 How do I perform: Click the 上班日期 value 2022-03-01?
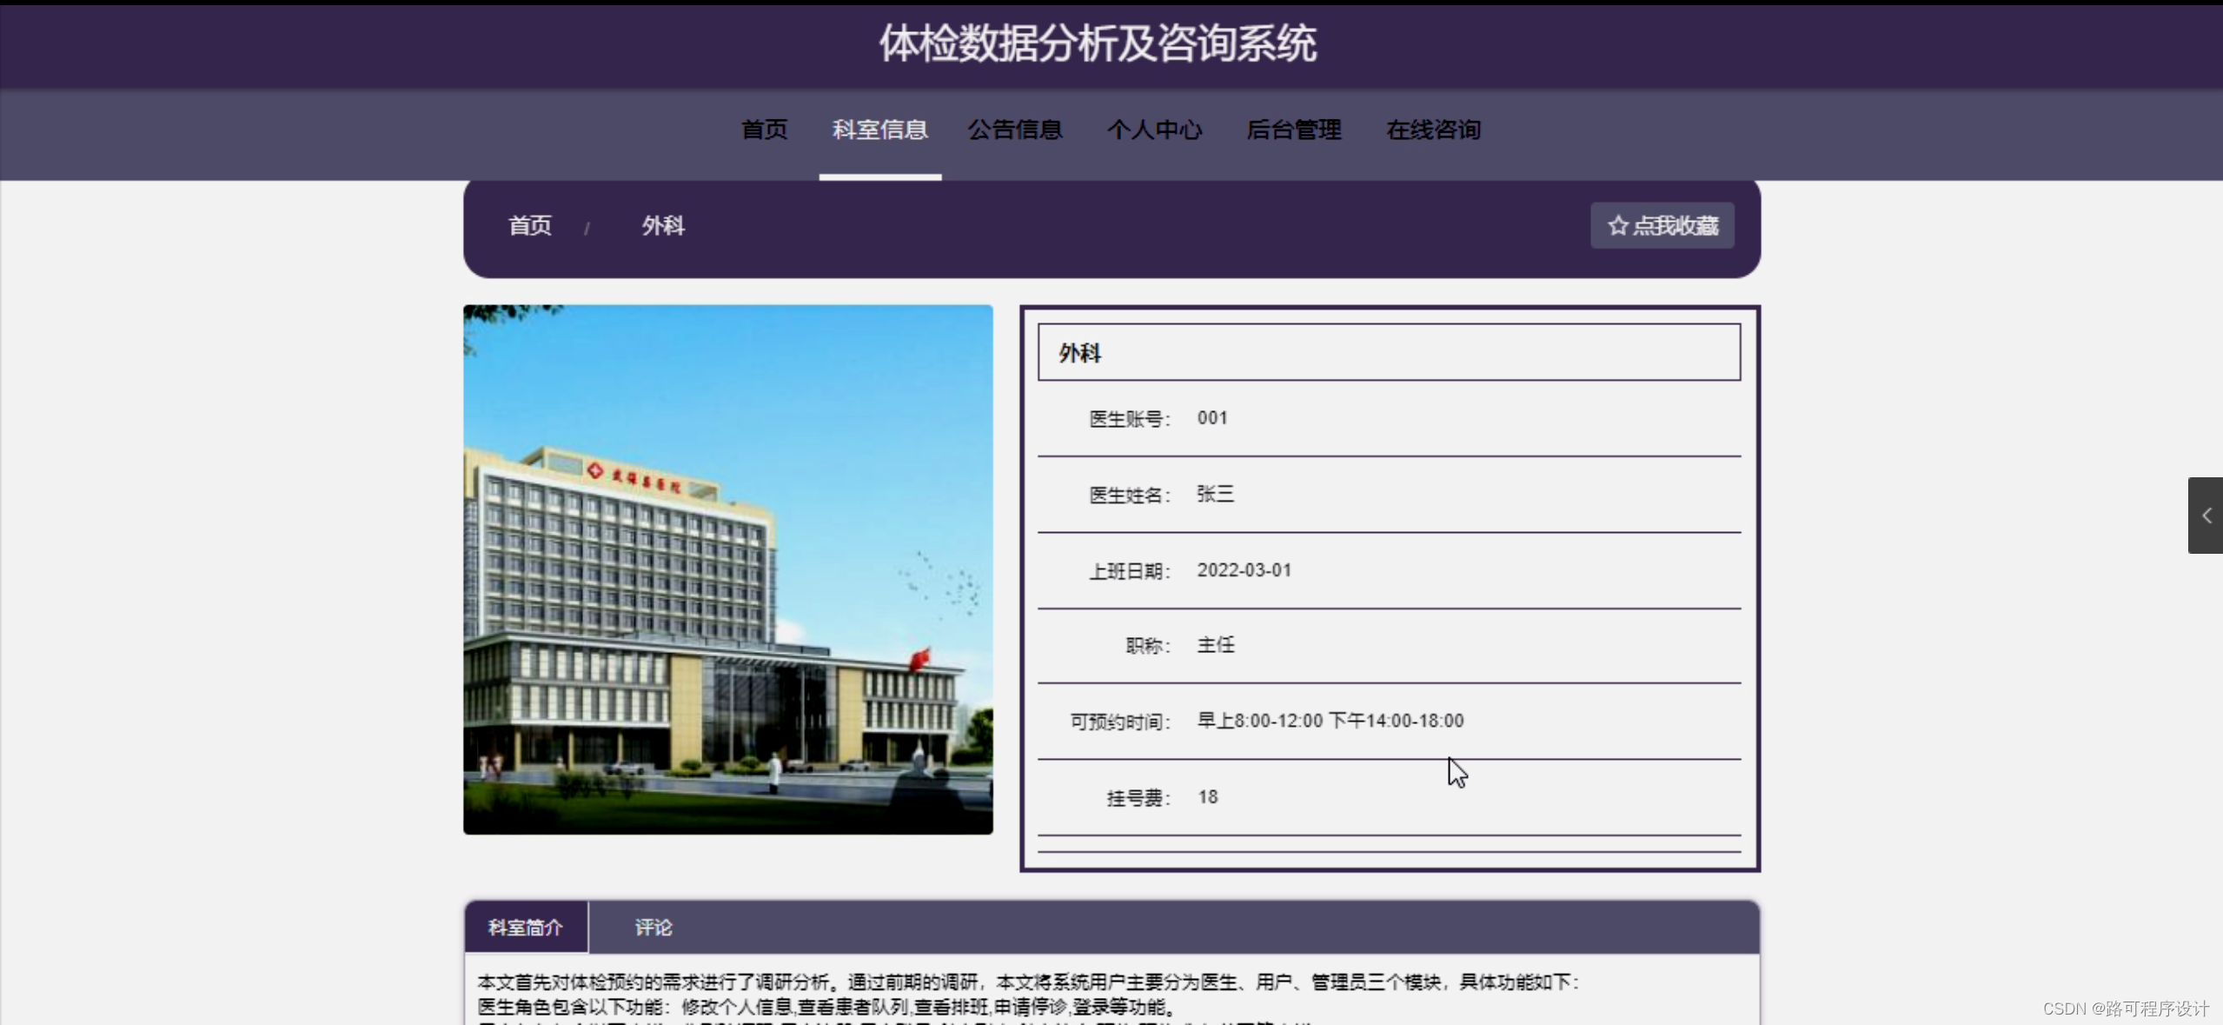[1244, 570]
